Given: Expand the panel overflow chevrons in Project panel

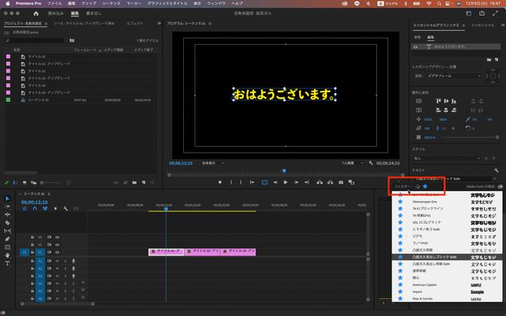Looking at the screenshot, I should coord(159,23).
